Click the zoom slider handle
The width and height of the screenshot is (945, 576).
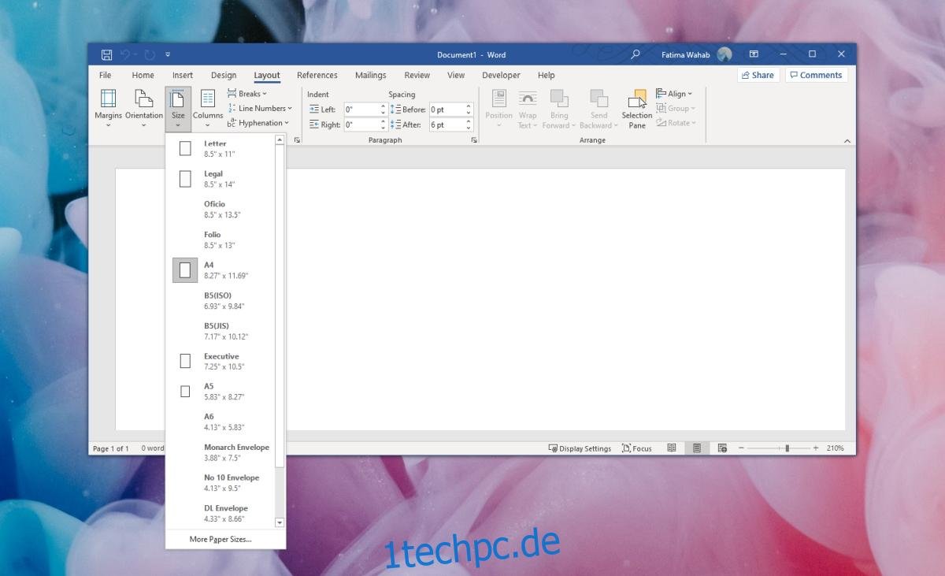787,448
